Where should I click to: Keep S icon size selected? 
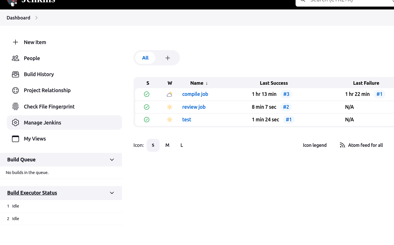(153, 145)
